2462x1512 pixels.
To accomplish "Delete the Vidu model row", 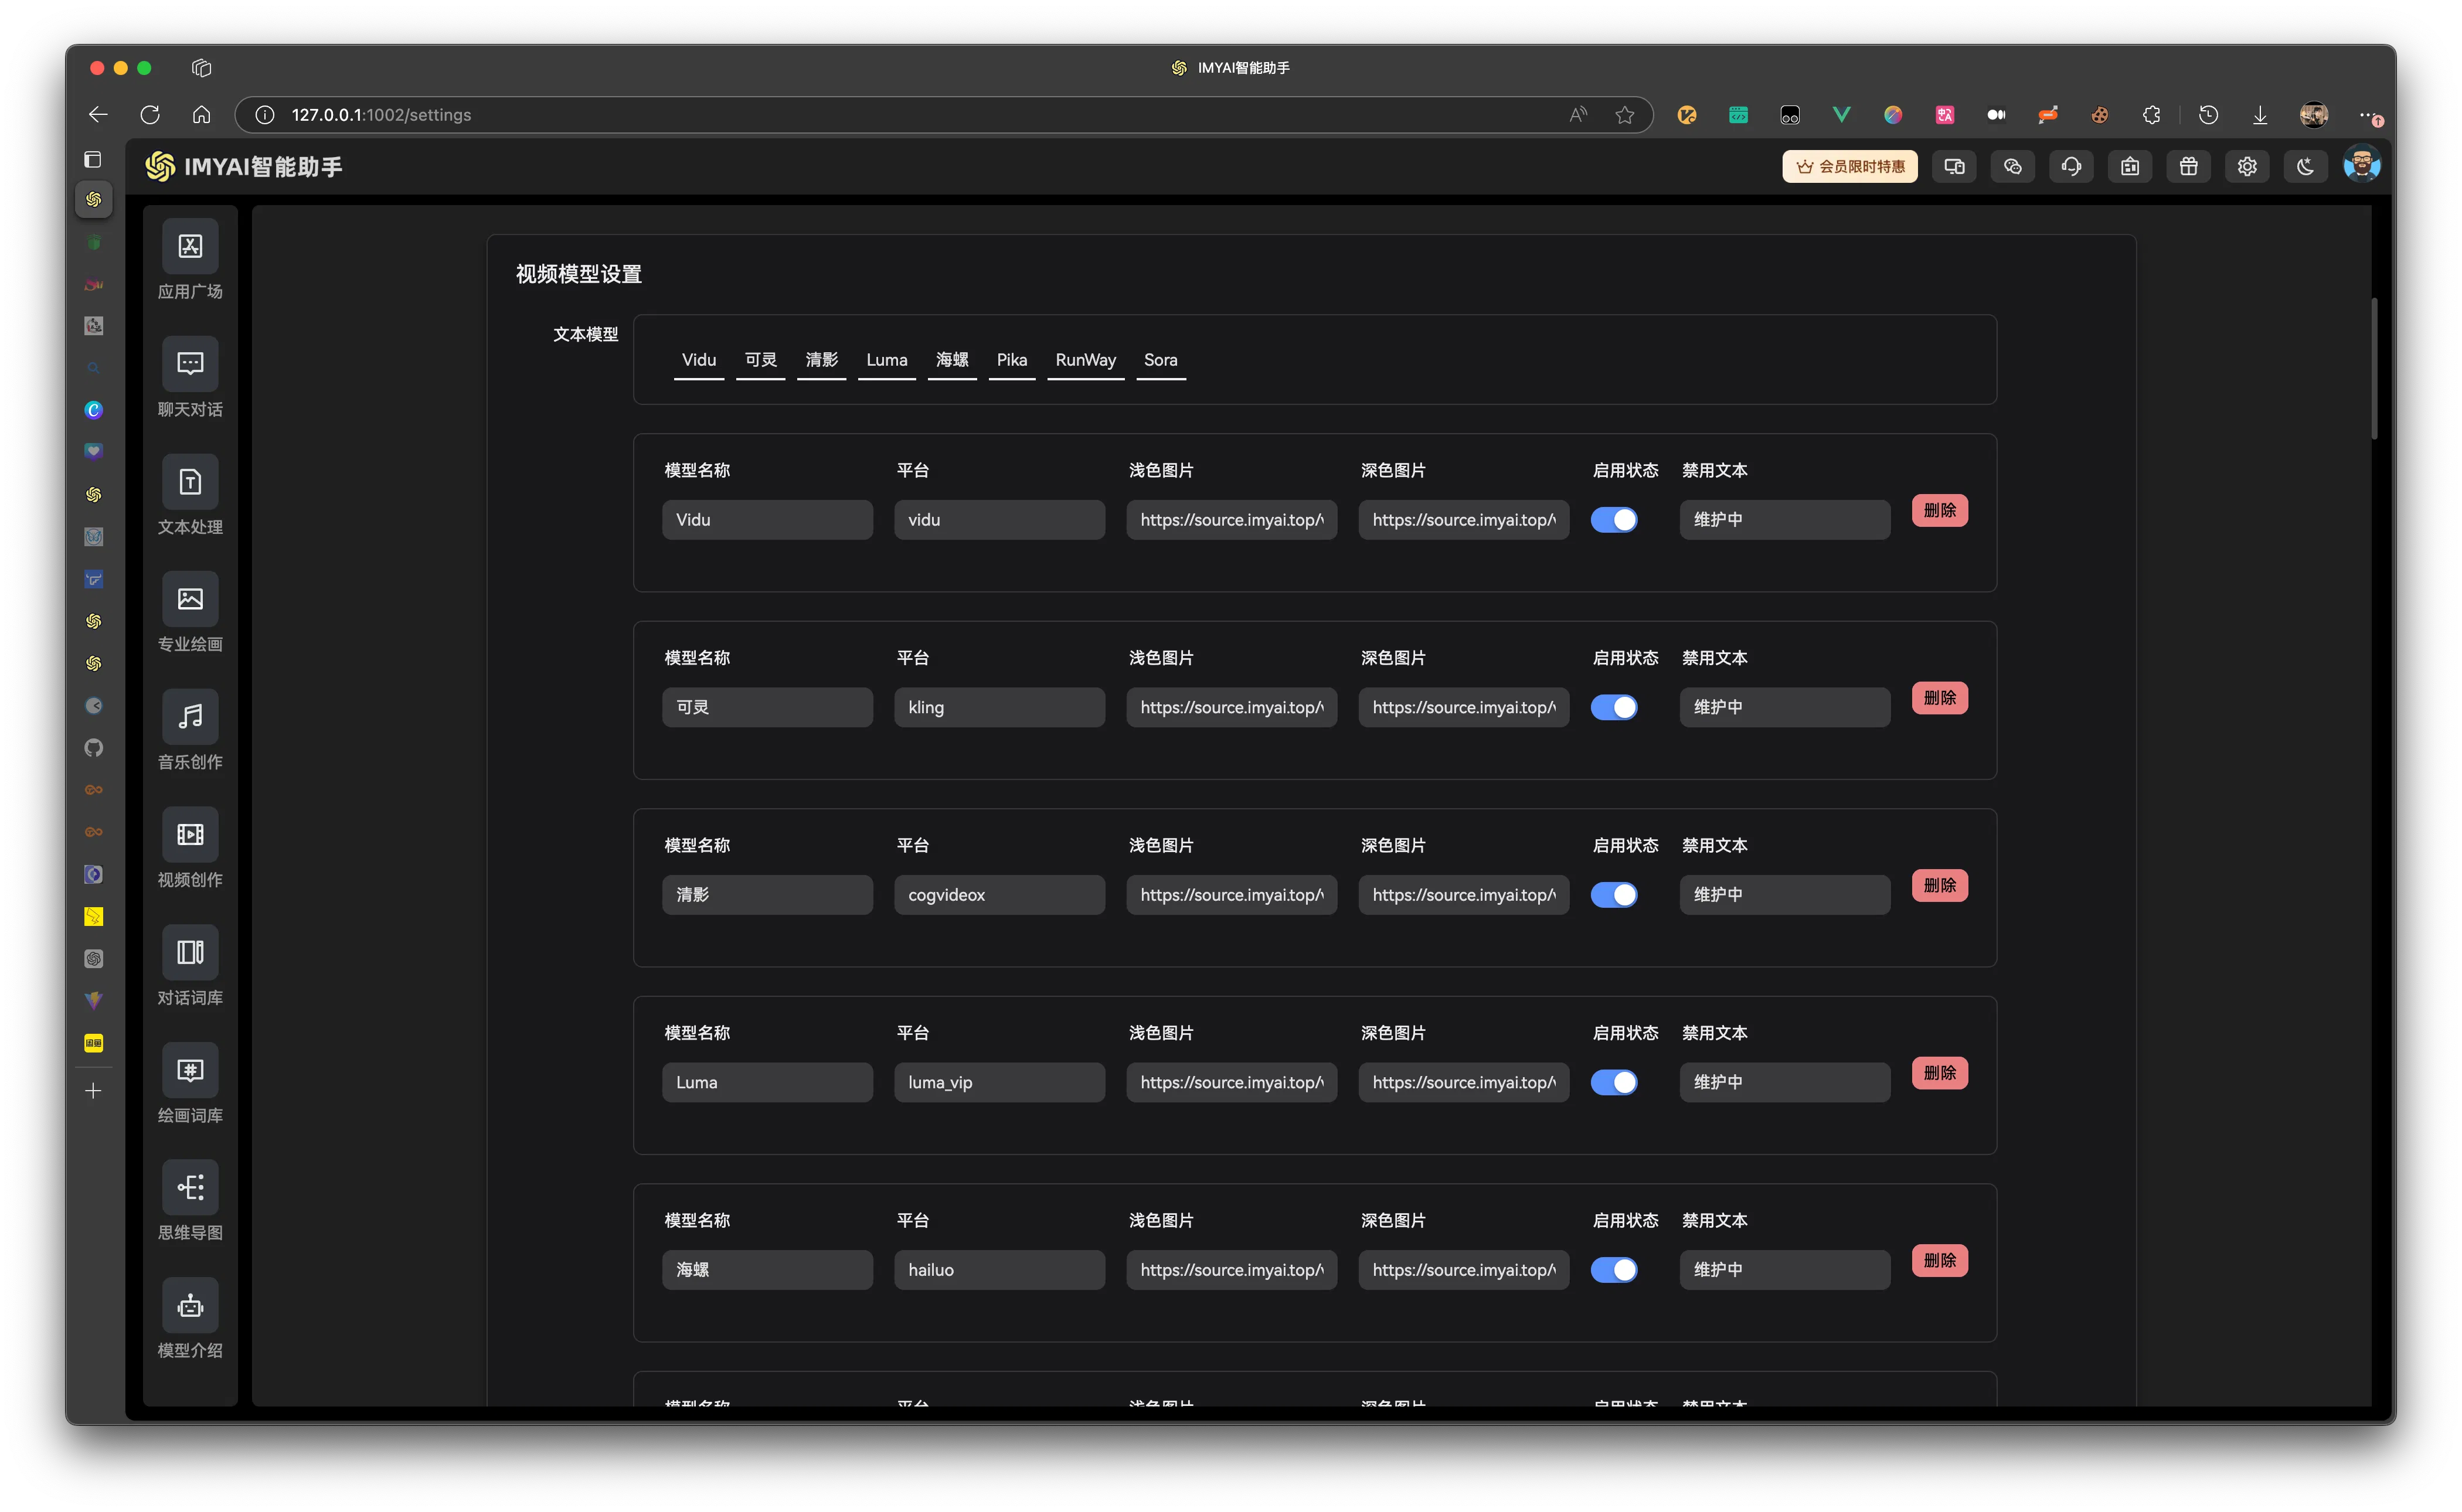I will pyautogui.click(x=1939, y=510).
